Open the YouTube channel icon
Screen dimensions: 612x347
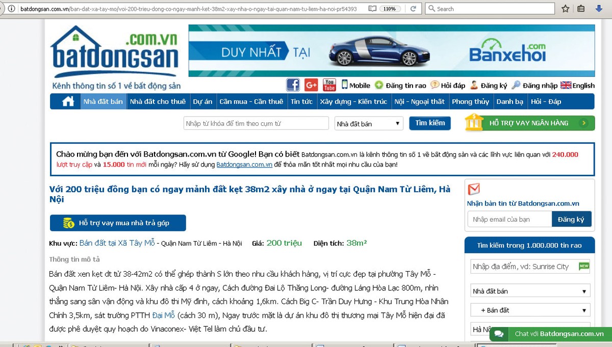[x=329, y=85]
